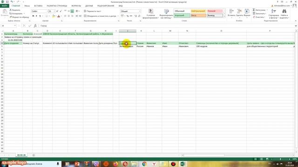The height and width of the screenshot is (167, 298).
Task: Open Найти и выделить
Action: (x=284, y=14)
